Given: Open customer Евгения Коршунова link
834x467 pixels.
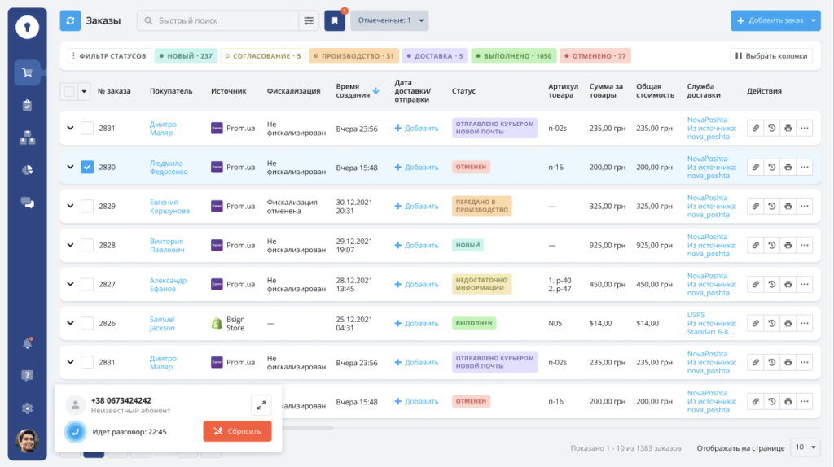Looking at the screenshot, I should 169,206.
